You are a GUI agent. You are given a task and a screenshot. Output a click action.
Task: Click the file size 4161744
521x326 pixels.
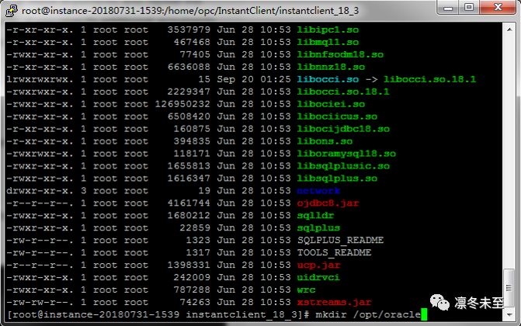pos(189,203)
